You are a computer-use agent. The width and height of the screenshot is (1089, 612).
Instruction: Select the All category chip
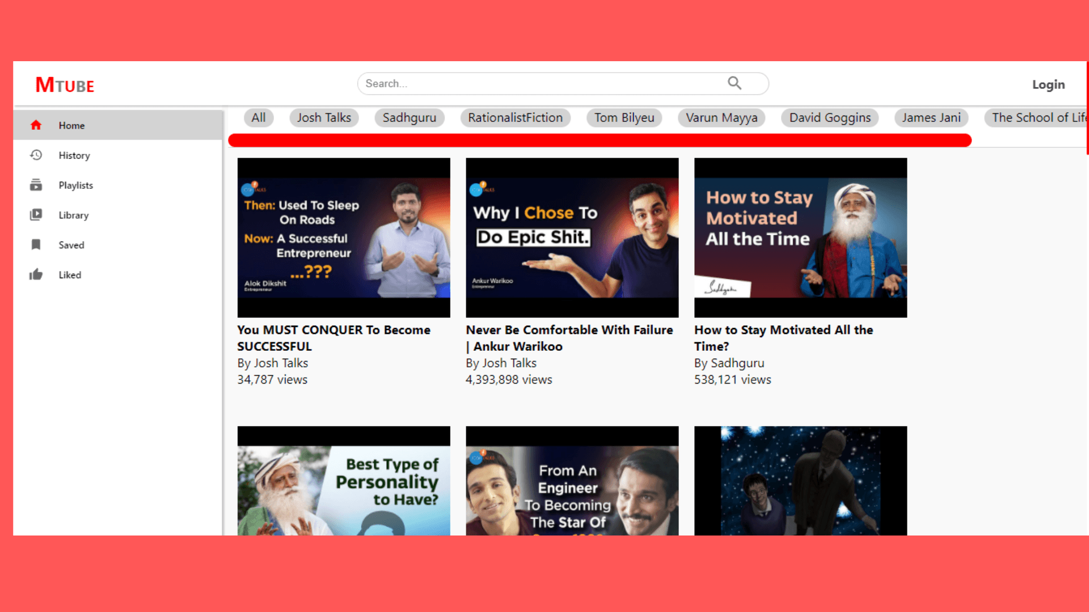pos(259,118)
